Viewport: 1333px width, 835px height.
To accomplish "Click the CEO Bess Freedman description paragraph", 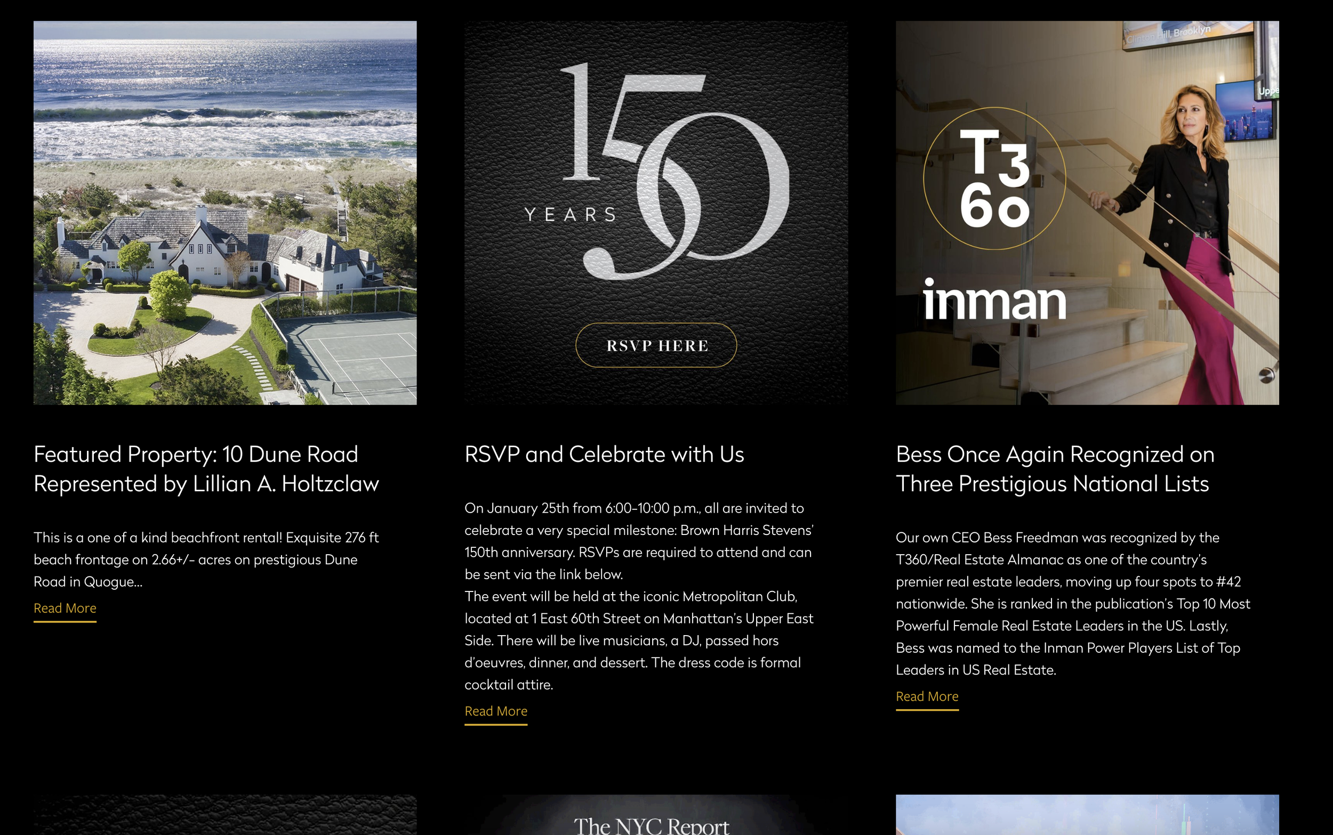I will point(1072,604).
